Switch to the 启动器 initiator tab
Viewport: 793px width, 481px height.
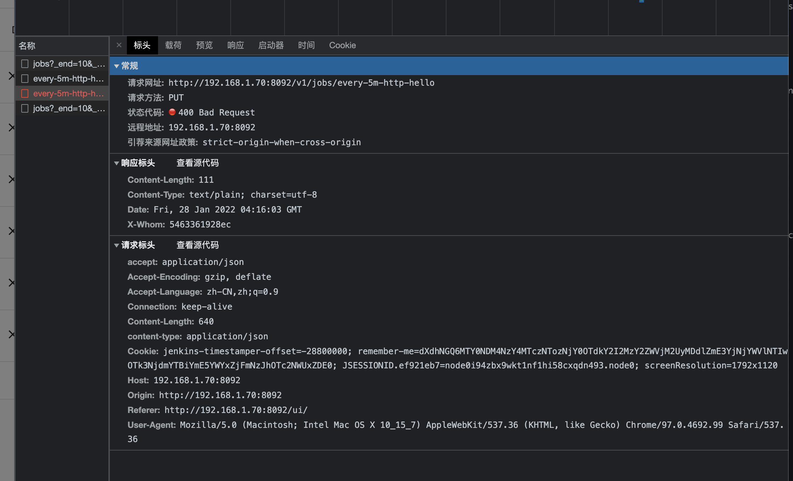coord(271,45)
